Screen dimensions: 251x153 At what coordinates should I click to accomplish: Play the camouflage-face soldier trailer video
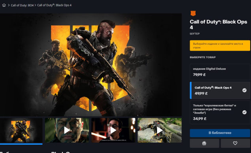(67, 130)
